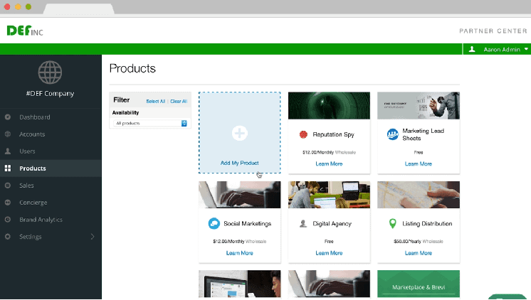Click the Users person sidebar icon
This screenshot has height=300, width=531.
[x=8, y=151]
